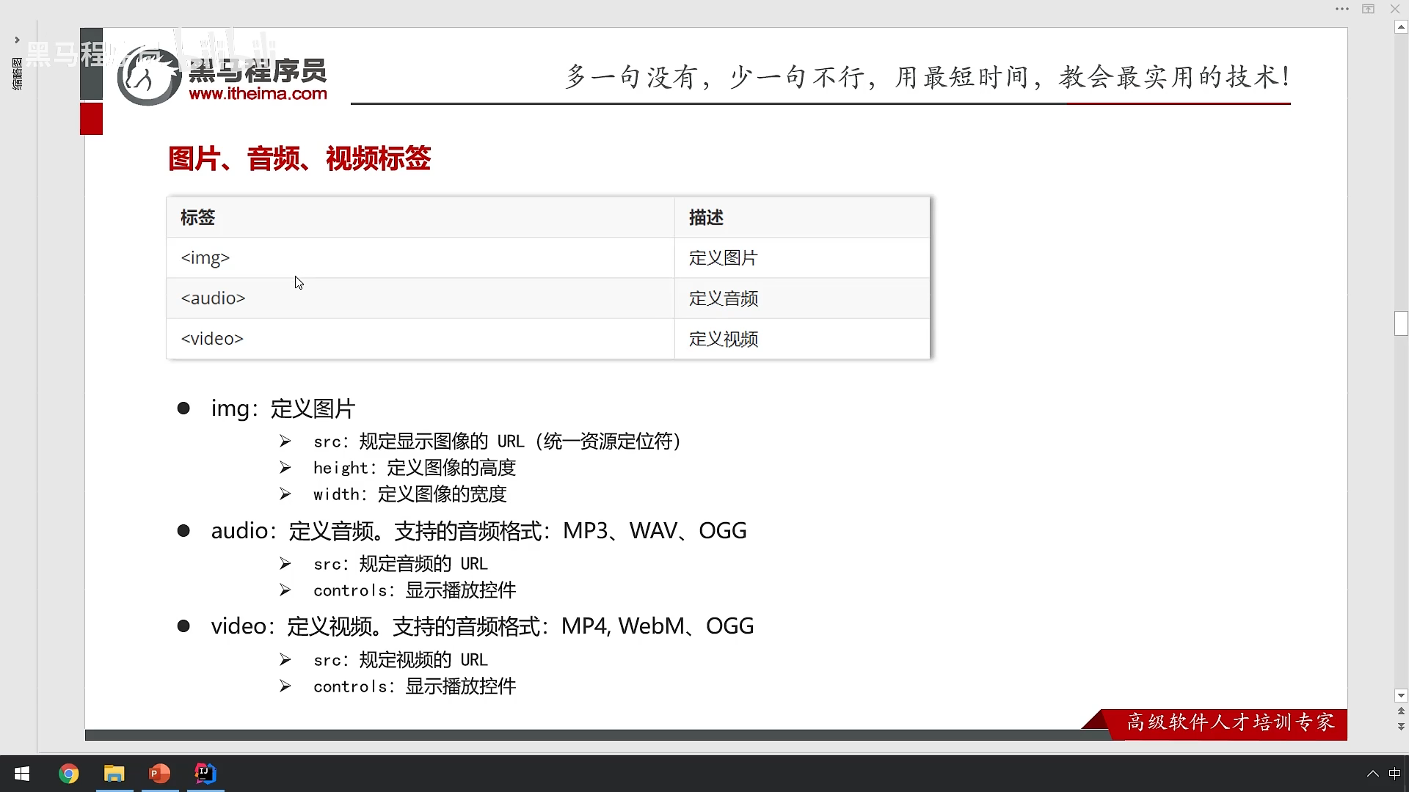
Task: Click the vertical scrollbar thumb
Action: 1401,323
